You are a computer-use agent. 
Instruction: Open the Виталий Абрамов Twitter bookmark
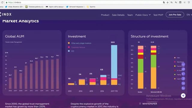coord(75,7)
